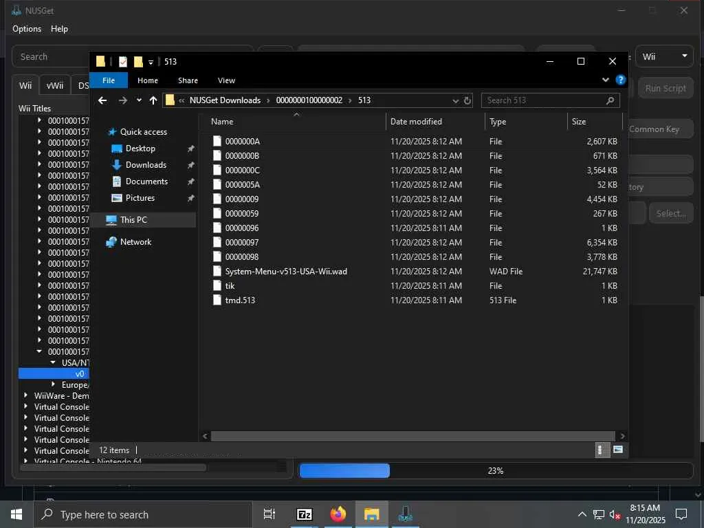
Task: Open NUSGet Help menu
Action: [59, 29]
